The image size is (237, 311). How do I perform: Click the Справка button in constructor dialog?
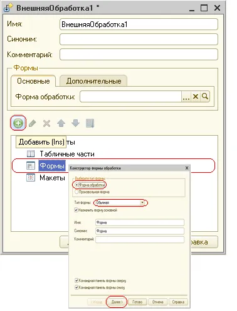point(178,302)
